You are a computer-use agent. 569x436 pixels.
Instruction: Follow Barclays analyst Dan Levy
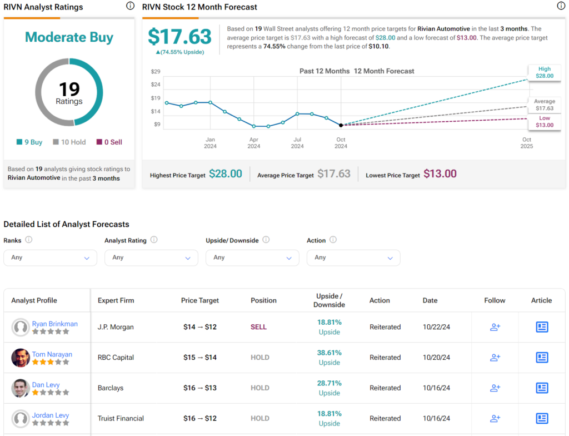click(495, 388)
